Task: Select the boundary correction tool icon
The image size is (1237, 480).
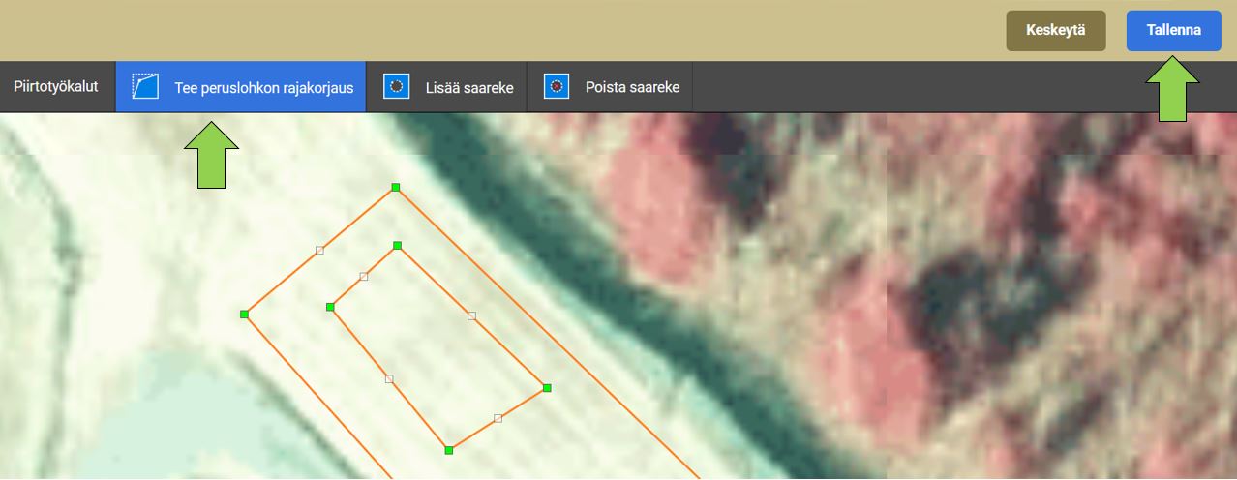Action: pyautogui.click(x=145, y=87)
